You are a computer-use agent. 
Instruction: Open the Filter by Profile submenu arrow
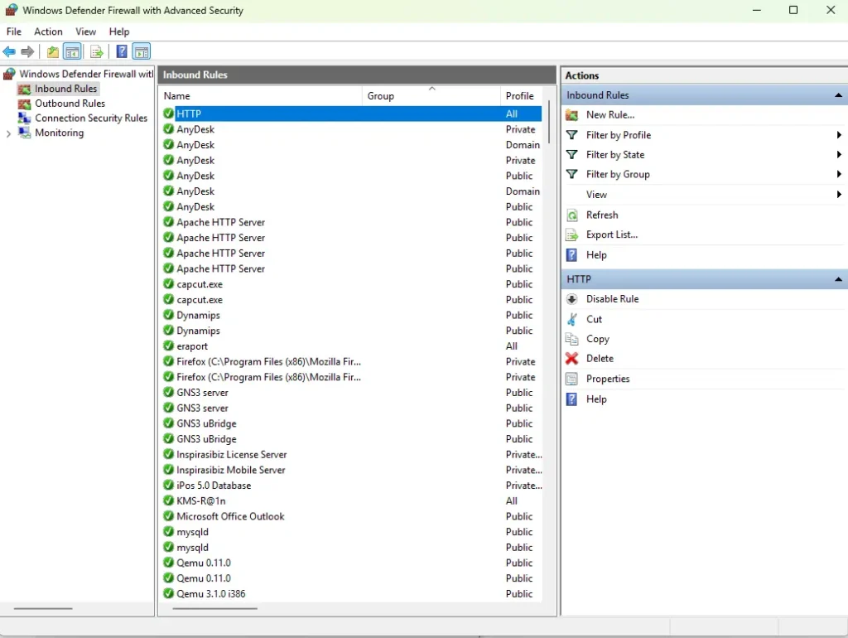click(x=838, y=135)
